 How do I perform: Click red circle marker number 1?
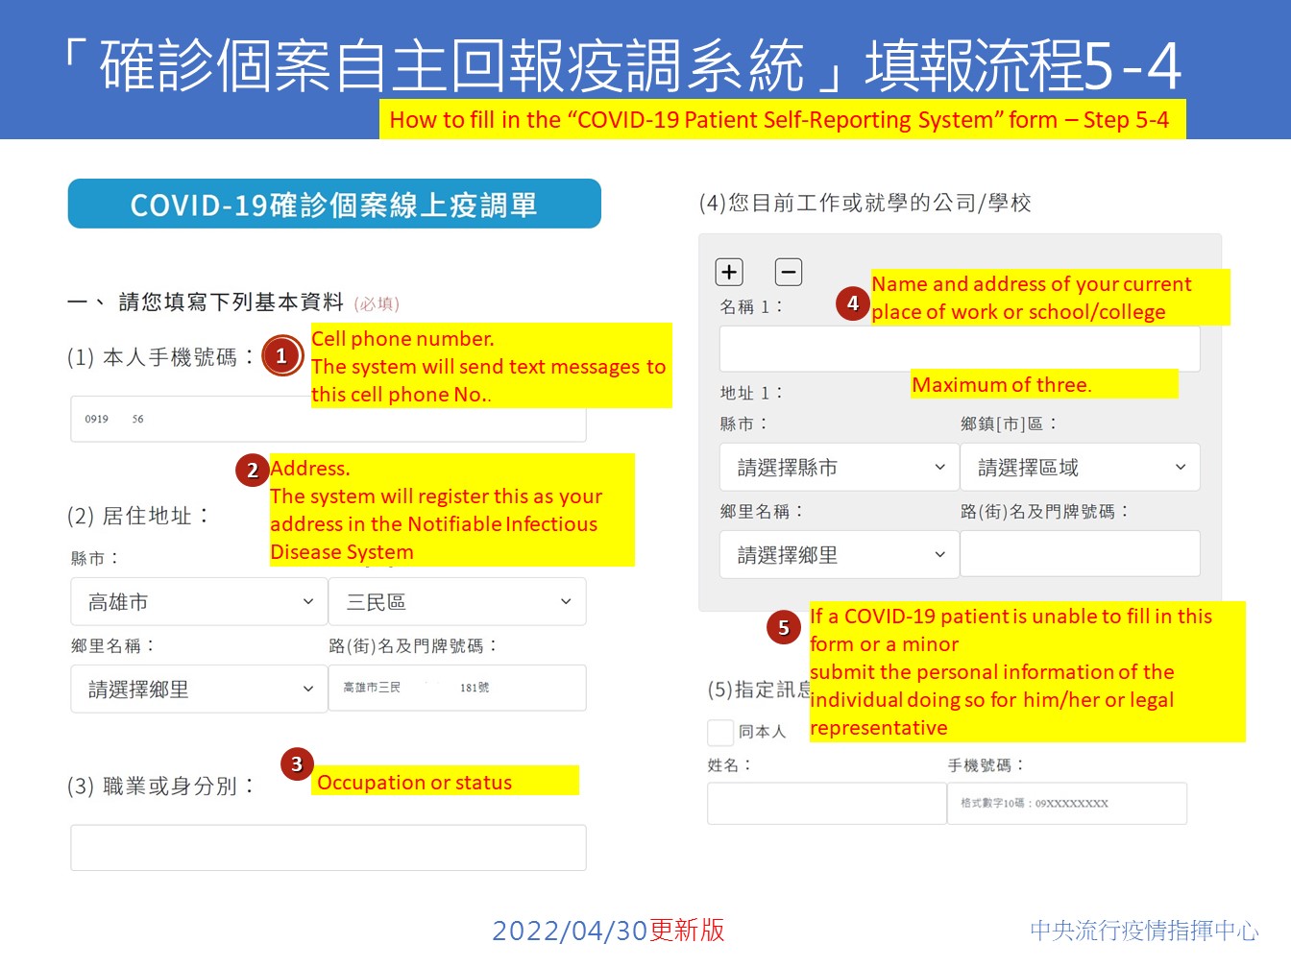[x=281, y=356]
